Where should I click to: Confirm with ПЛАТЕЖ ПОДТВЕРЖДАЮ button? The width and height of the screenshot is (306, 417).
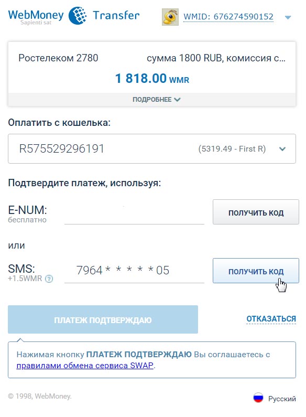tap(103, 319)
